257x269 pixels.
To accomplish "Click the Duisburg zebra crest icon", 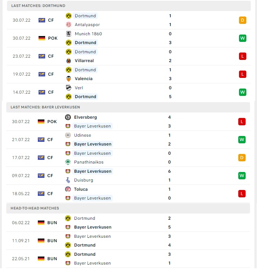I will point(68,180).
